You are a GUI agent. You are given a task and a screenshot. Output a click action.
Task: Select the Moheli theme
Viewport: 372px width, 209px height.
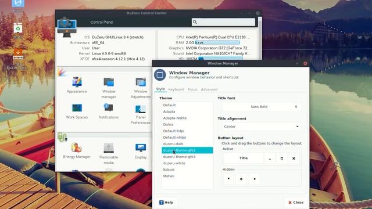[187, 176]
